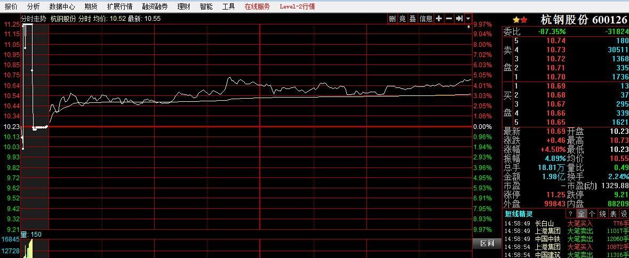Select the 统 option in 短线精灵
Image resolution: width=629 pixels, height=258 pixels.
click(x=602, y=214)
